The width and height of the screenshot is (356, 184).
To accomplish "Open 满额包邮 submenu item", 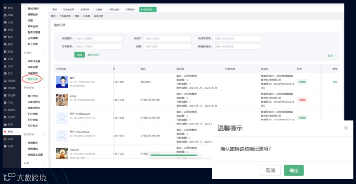I will click(x=33, y=14).
